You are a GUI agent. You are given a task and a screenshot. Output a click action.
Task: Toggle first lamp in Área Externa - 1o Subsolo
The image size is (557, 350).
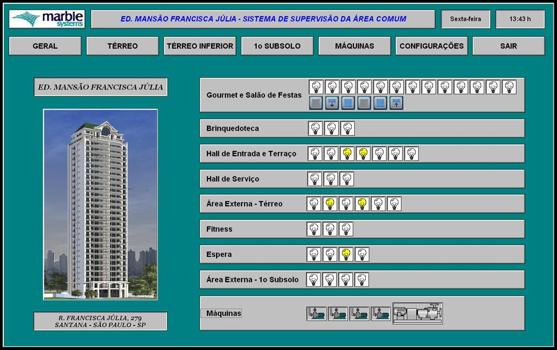[x=313, y=279]
